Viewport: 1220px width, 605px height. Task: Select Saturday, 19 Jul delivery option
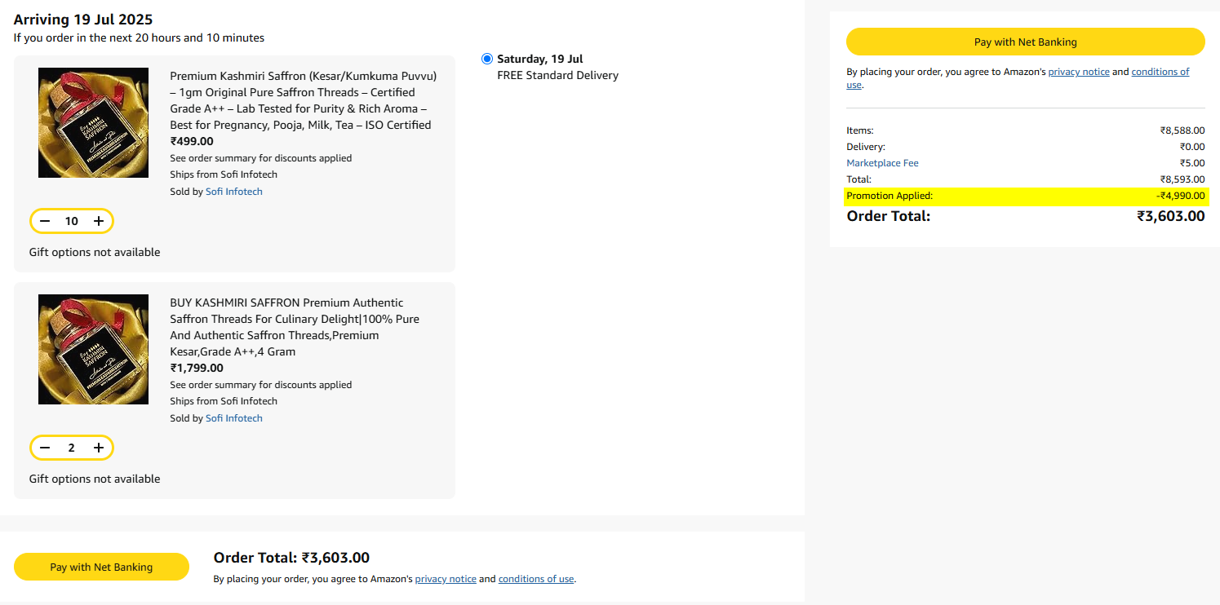click(487, 59)
